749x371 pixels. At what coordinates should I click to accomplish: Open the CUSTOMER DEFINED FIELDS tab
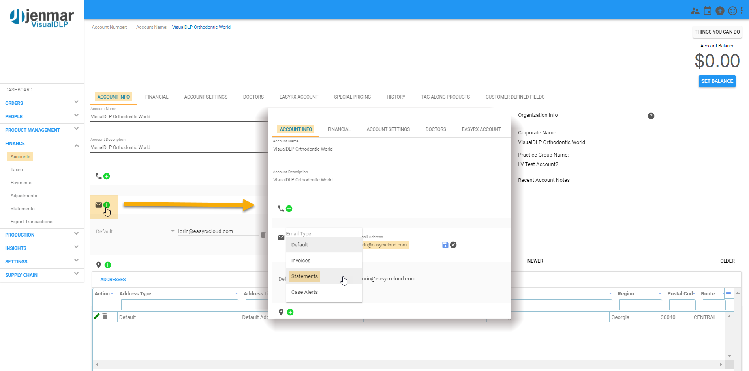point(515,97)
